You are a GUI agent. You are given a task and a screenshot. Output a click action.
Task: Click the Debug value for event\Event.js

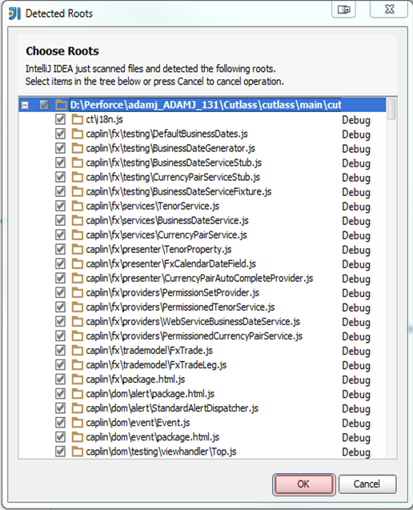tap(356, 424)
